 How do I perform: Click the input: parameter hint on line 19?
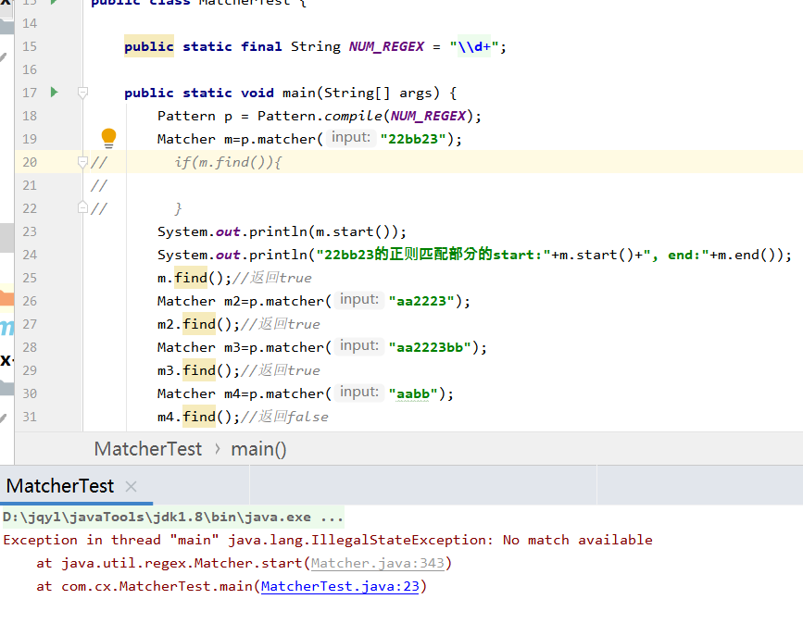(x=351, y=138)
